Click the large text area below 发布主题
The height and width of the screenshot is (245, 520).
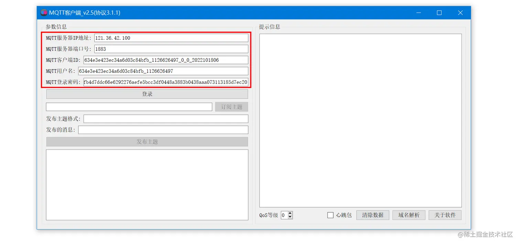tap(147, 185)
